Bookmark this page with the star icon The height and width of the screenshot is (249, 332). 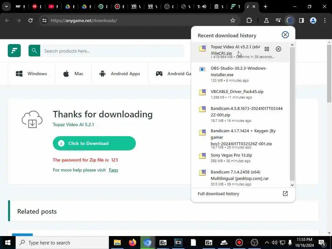tap(233, 20)
